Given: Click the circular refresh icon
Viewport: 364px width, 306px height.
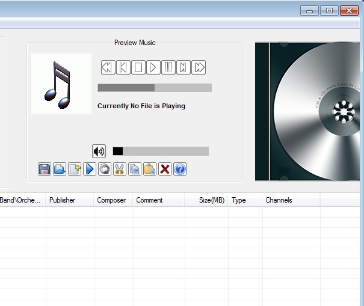Looking at the screenshot, I should (x=105, y=169).
